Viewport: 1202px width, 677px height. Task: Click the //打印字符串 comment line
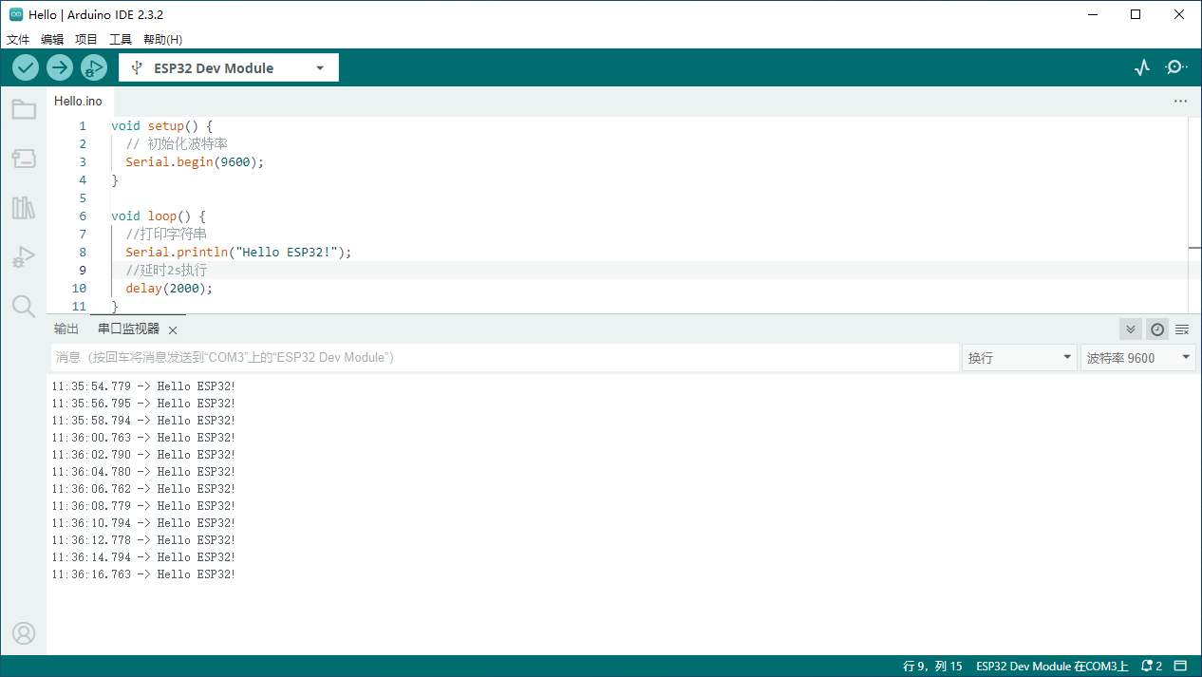point(166,234)
